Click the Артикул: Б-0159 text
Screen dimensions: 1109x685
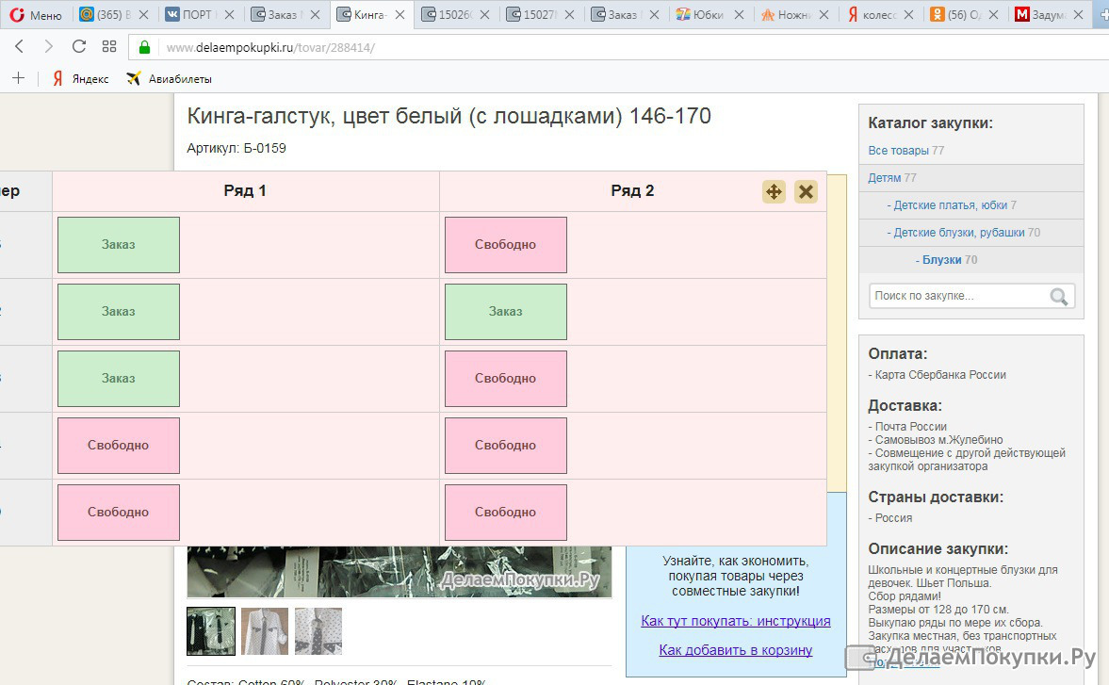236,149
